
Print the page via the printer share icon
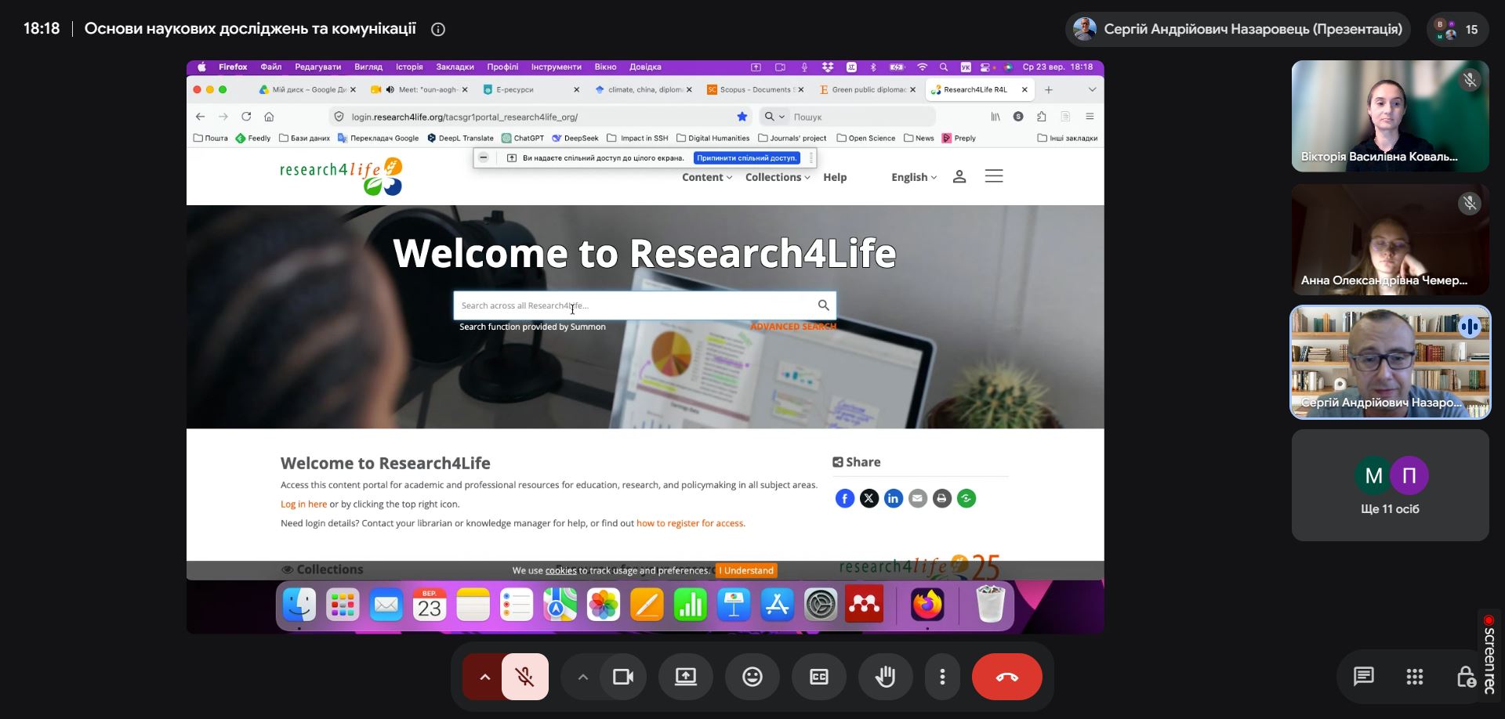pos(942,498)
